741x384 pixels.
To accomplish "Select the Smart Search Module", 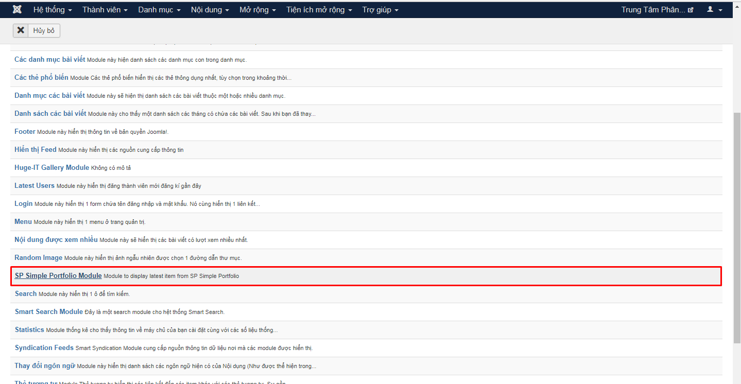I will coord(49,311).
